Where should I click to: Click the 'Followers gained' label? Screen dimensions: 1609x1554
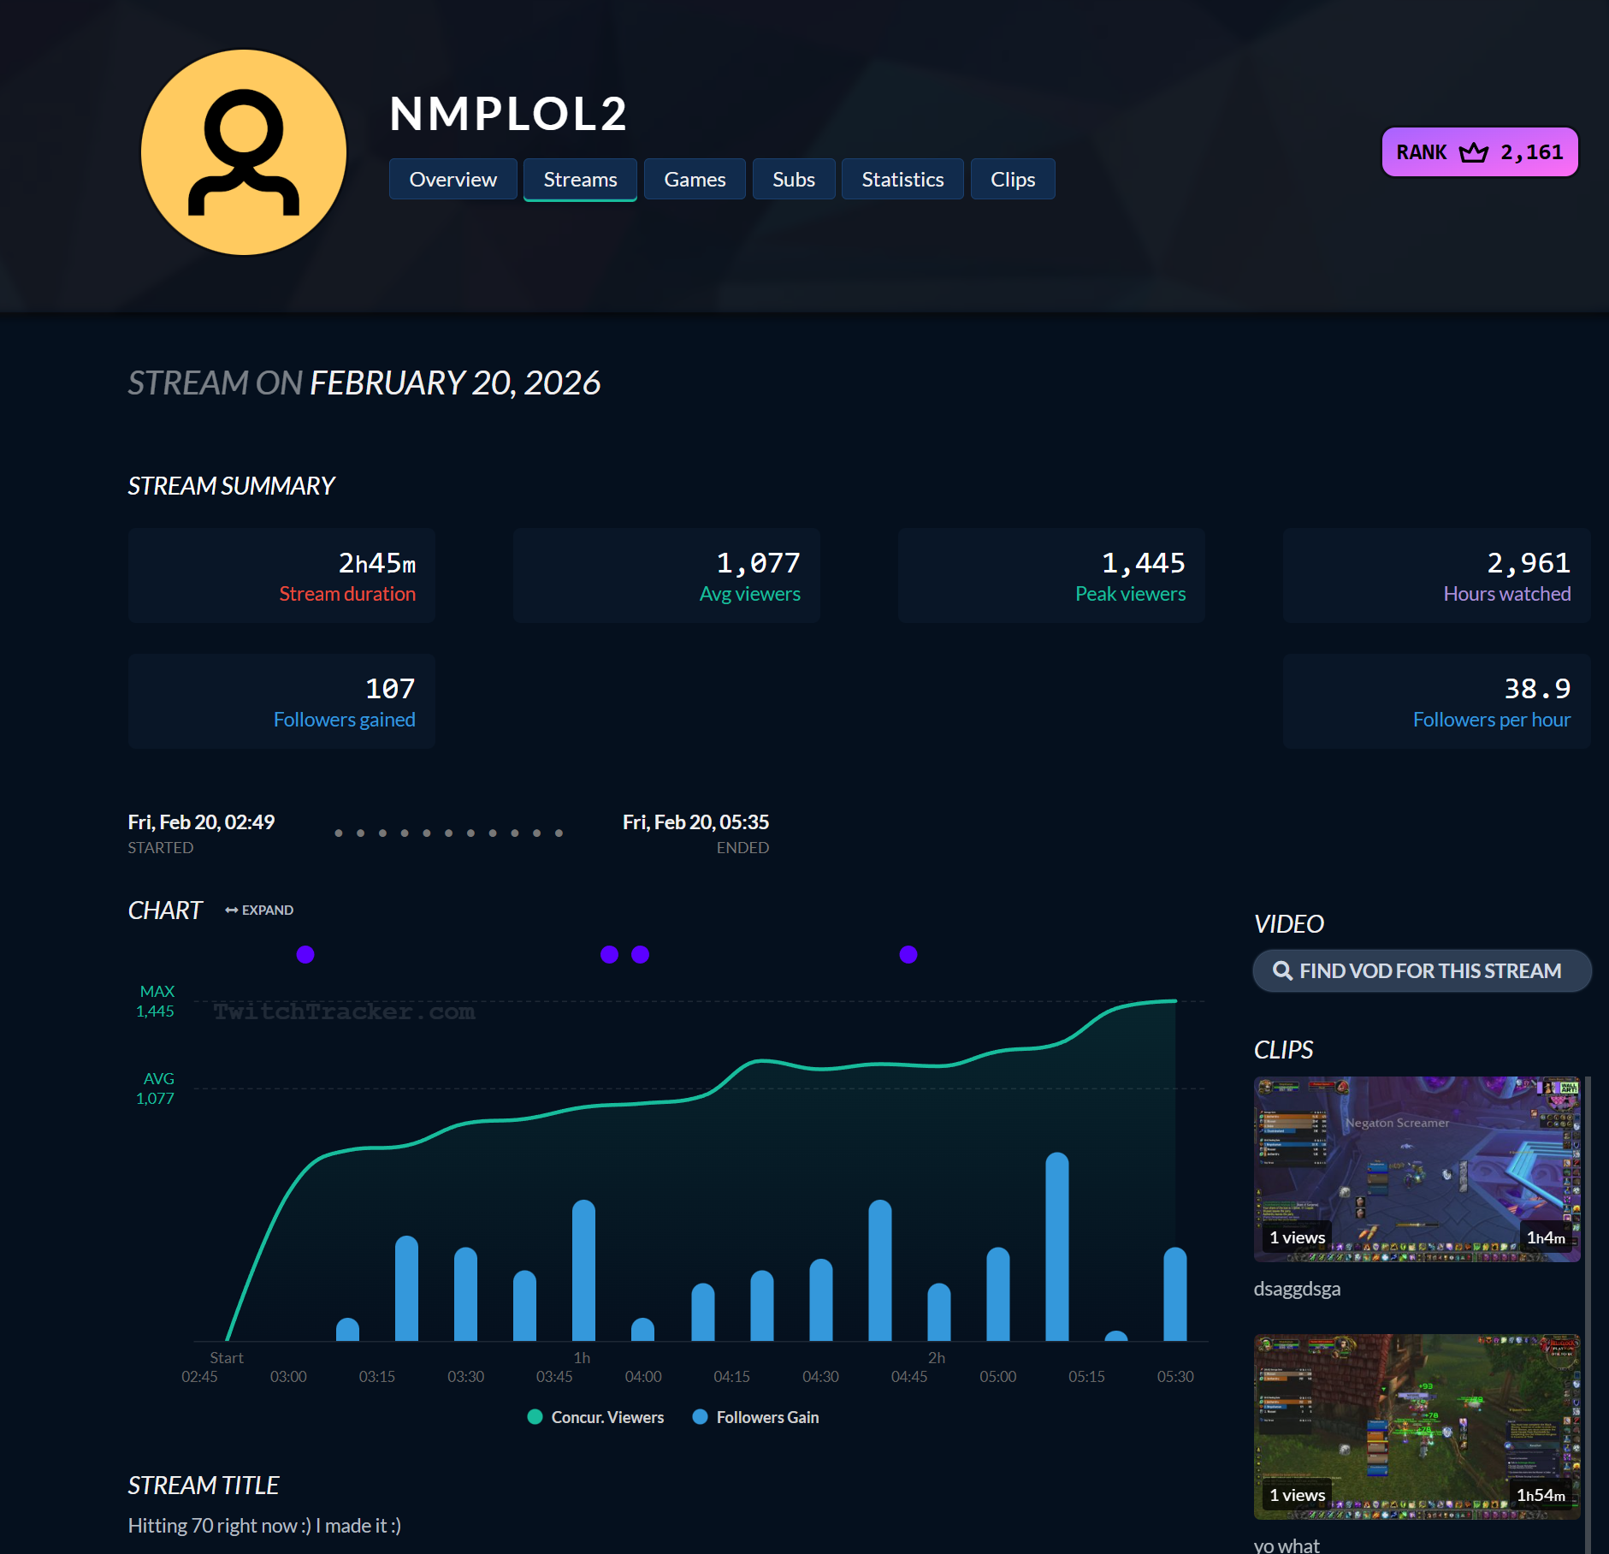point(345,720)
